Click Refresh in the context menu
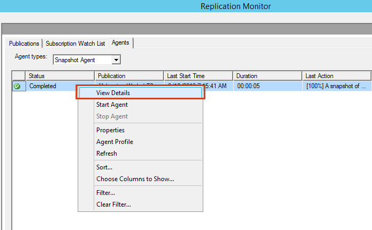The height and width of the screenshot is (230, 372). pyautogui.click(x=106, y=154)
